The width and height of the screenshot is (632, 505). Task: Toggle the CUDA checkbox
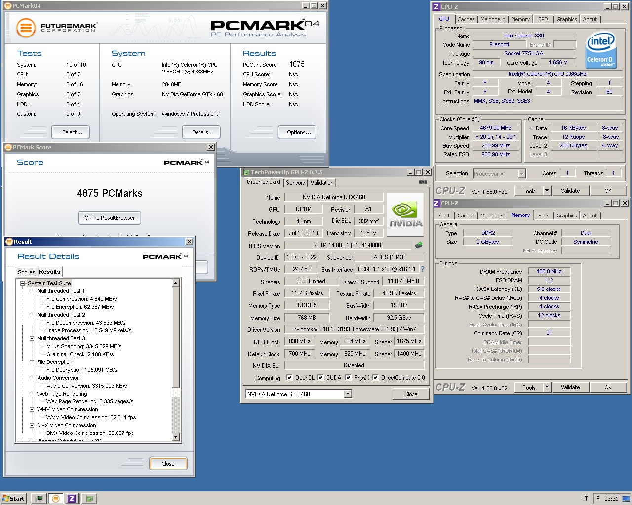(320, 378)
